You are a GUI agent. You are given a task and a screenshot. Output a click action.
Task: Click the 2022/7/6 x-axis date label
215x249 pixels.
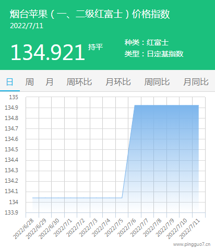point(127,228)
